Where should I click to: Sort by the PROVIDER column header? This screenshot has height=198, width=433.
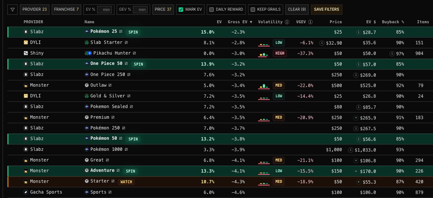34,22
